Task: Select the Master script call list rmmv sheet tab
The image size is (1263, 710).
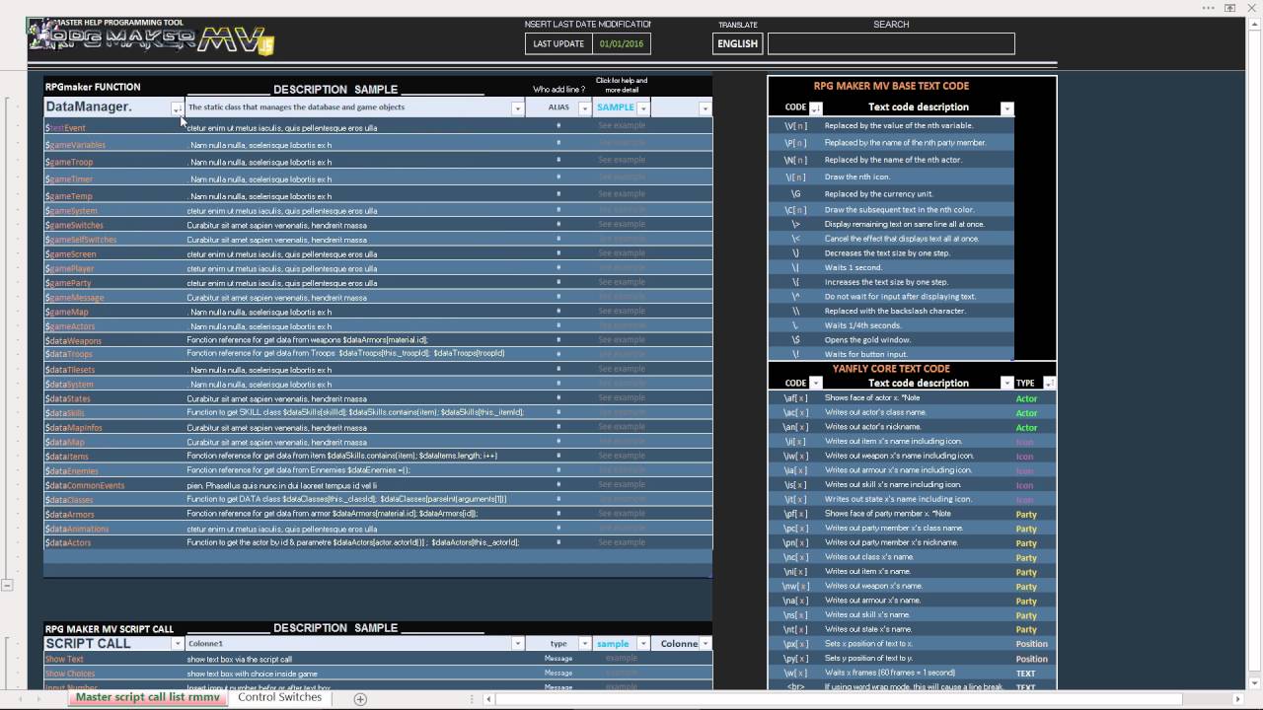Action: click(147, 697)
